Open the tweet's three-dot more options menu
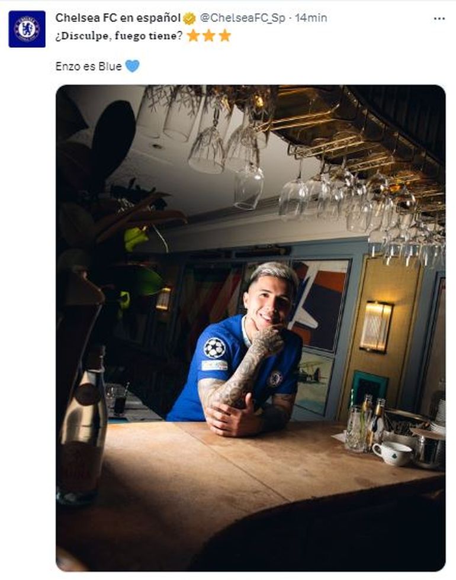This screenshot has width=456, height=580. click(439, 18)
